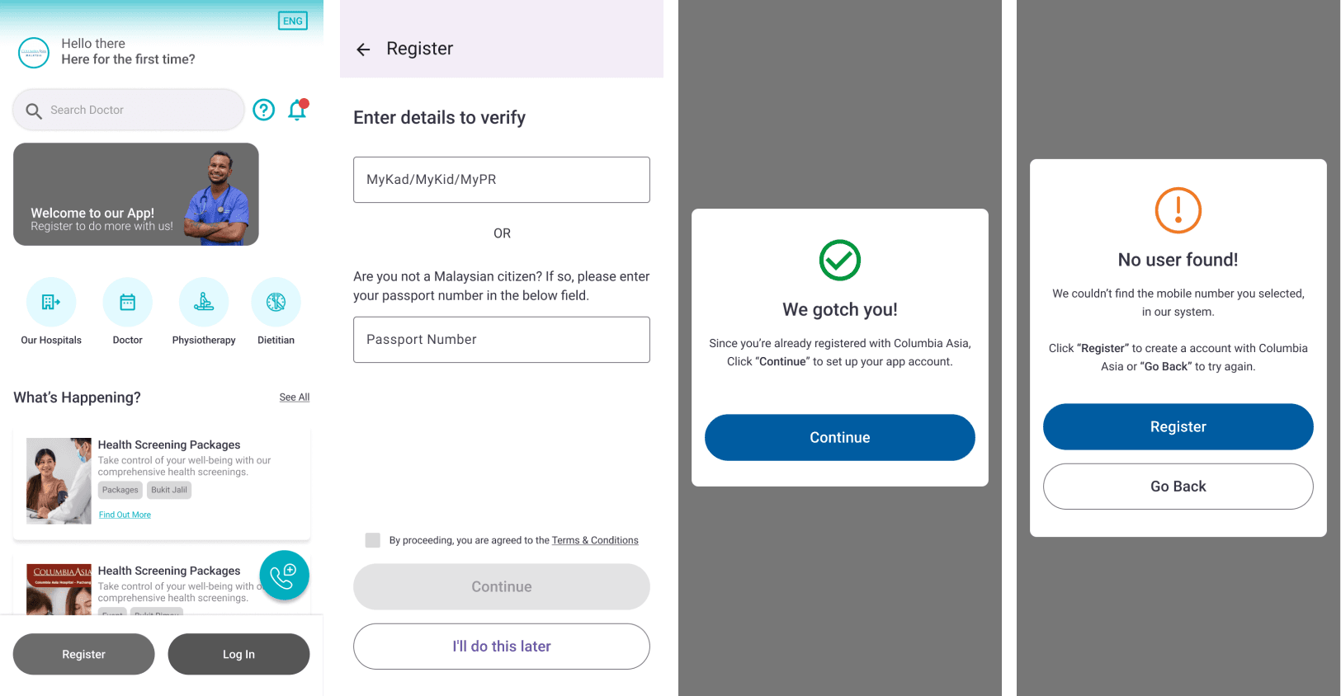Open the Dietitian icon

pos(276,302)
